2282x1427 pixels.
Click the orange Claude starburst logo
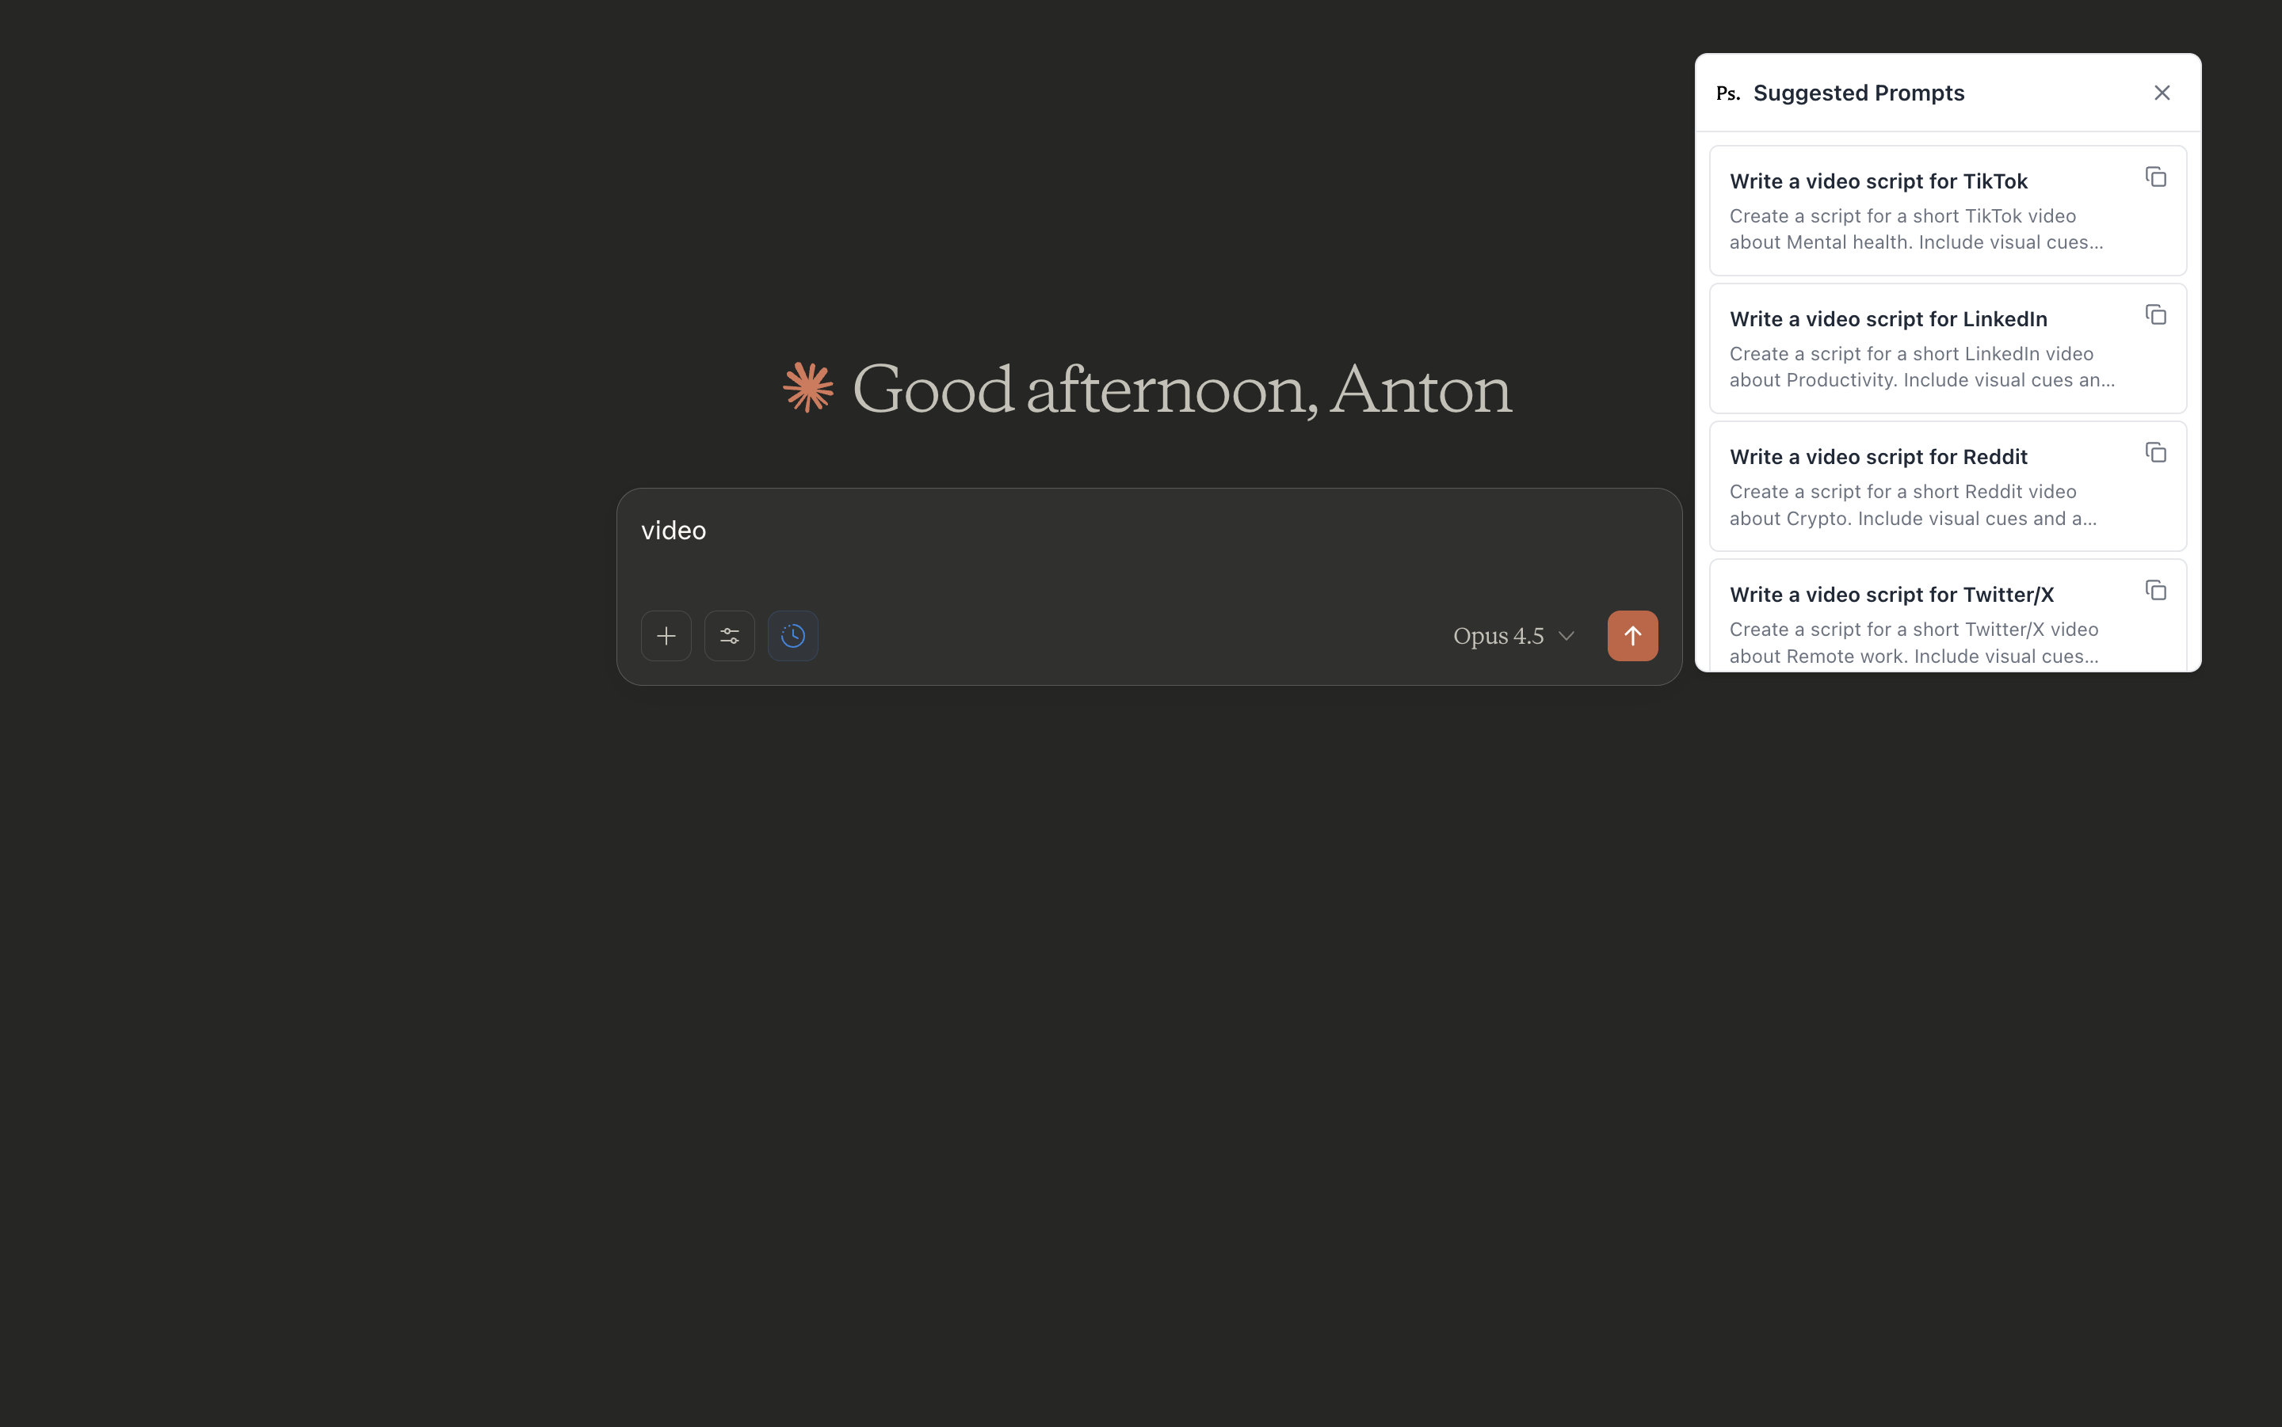click(x=808, y=387)
